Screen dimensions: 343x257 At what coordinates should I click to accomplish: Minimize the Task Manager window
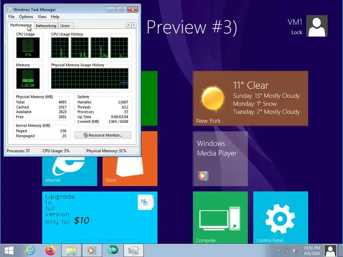click(x=111, y=9)
